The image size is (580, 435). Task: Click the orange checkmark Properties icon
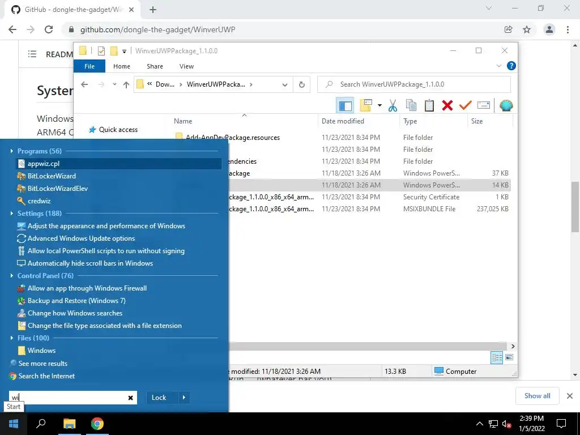pos(466,105)
